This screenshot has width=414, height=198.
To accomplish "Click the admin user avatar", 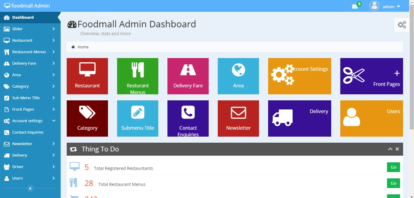I will [374, 6].
